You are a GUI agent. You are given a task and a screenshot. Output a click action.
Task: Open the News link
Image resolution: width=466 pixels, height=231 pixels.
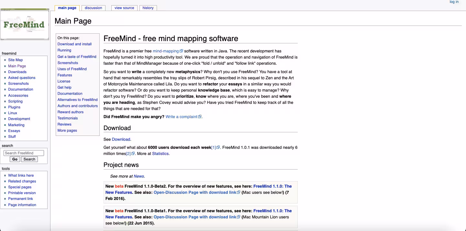click(139, 176)
